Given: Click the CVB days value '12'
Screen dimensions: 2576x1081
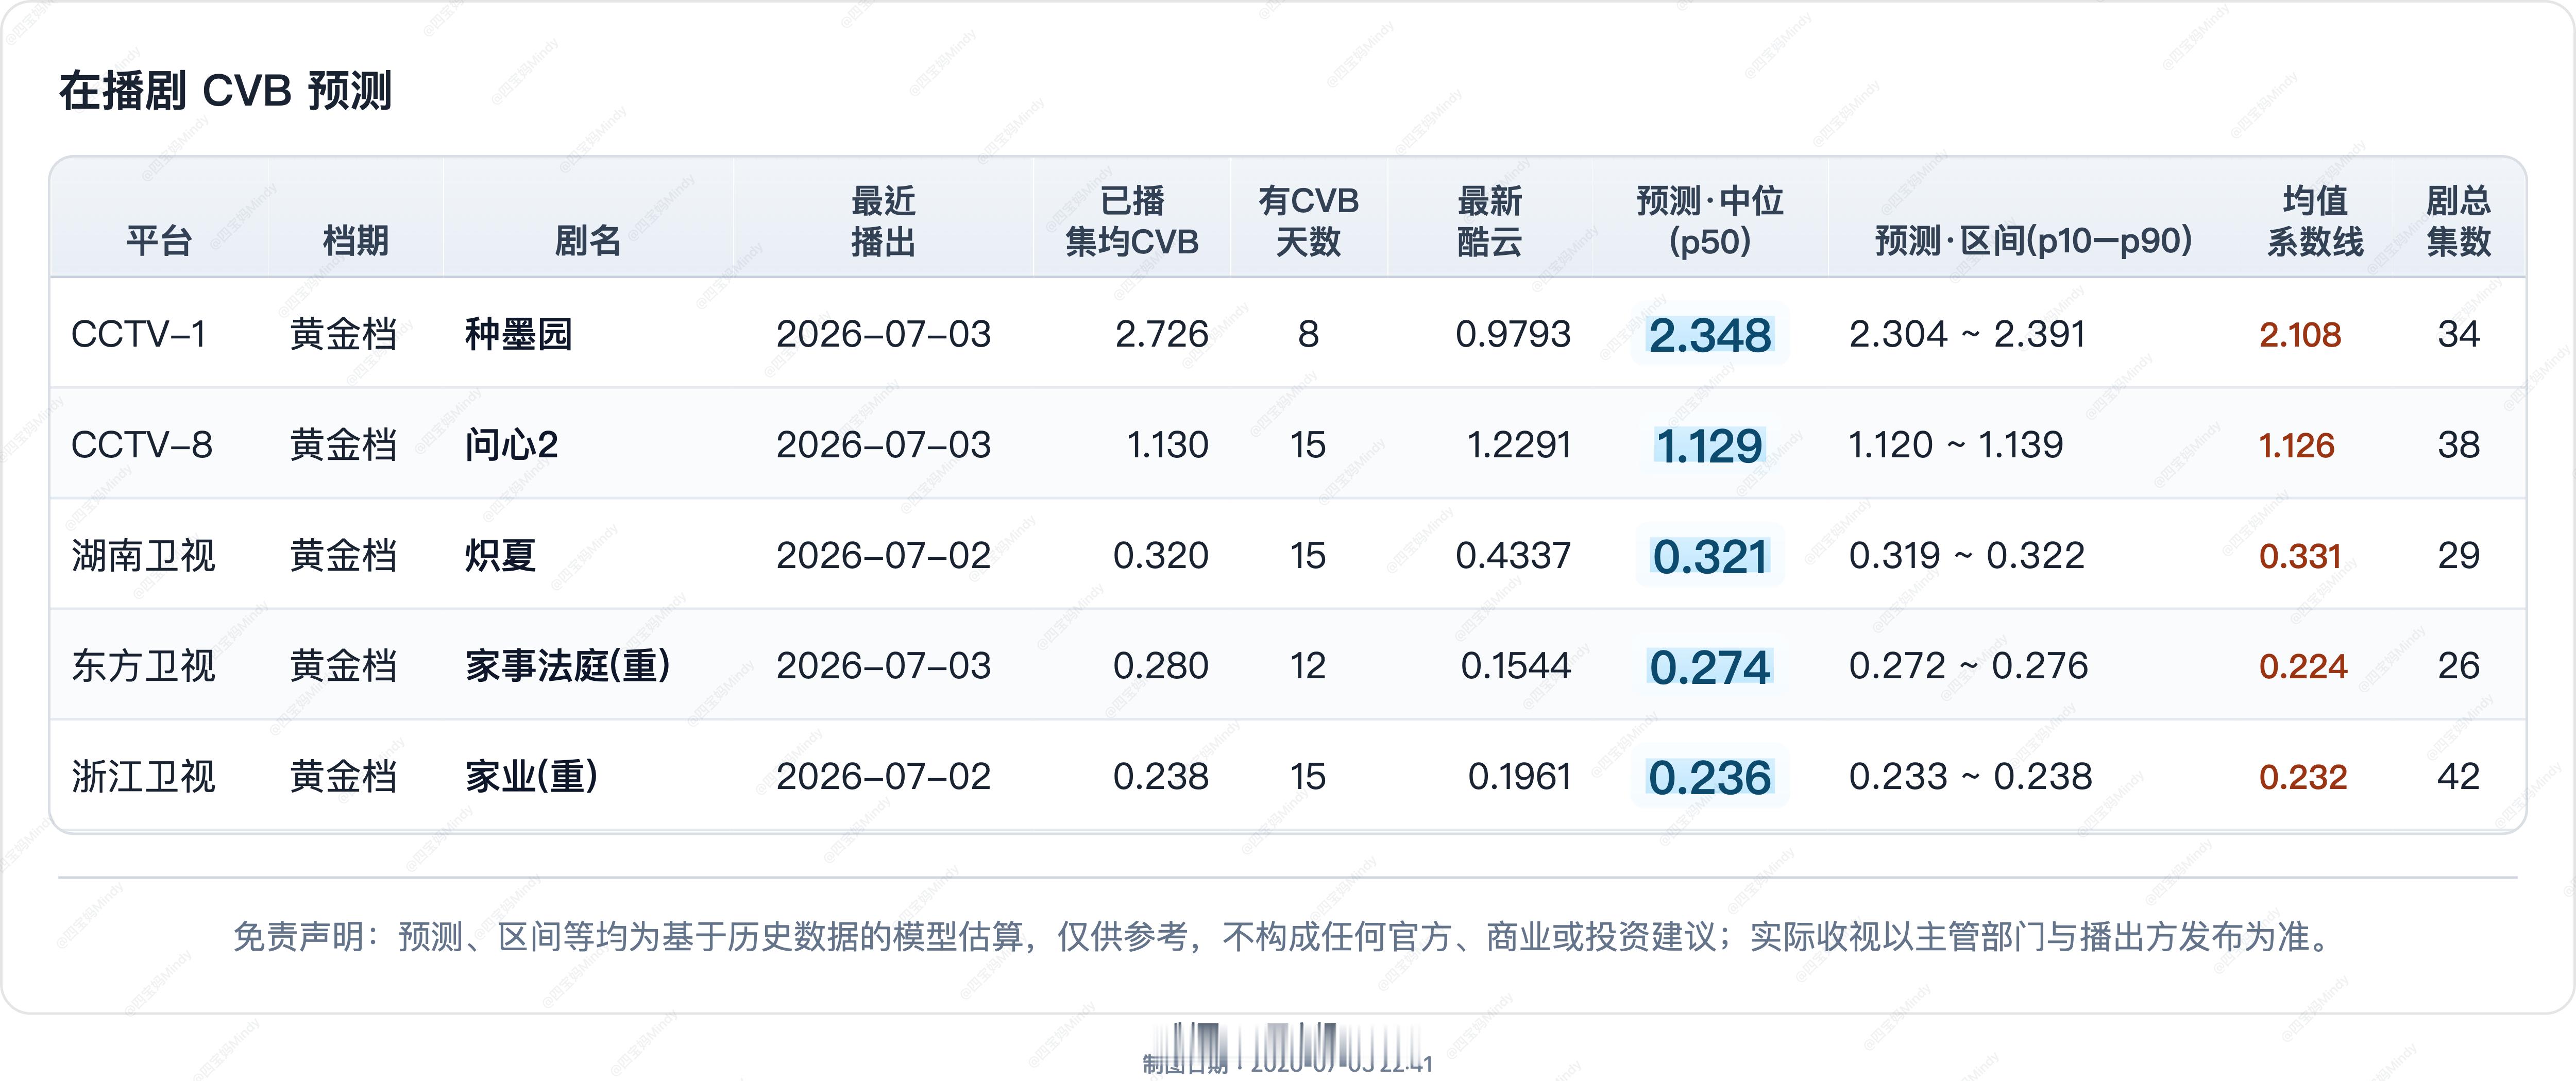Looking at the screenshot, I should (x=1308, y=666).
